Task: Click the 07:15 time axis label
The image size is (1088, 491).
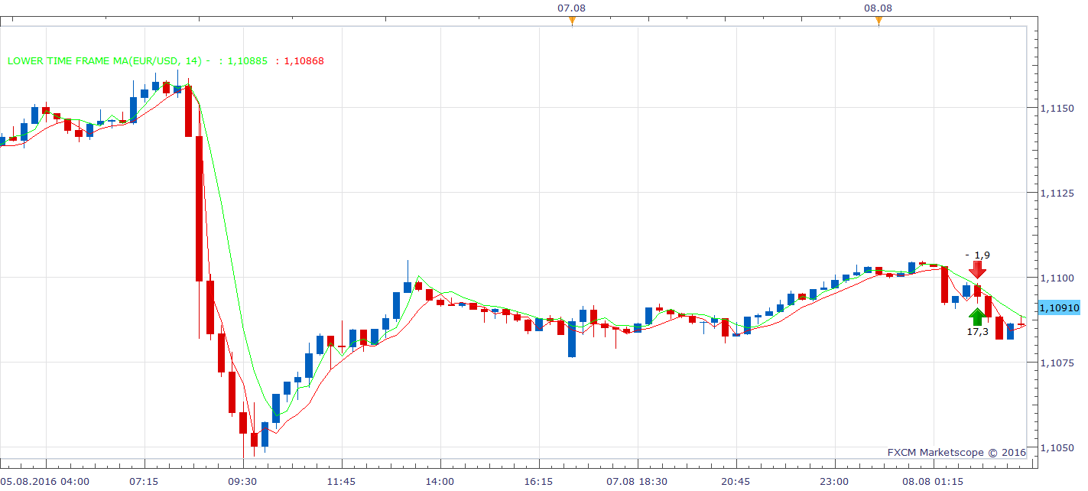Action: [x=144, y=482]
